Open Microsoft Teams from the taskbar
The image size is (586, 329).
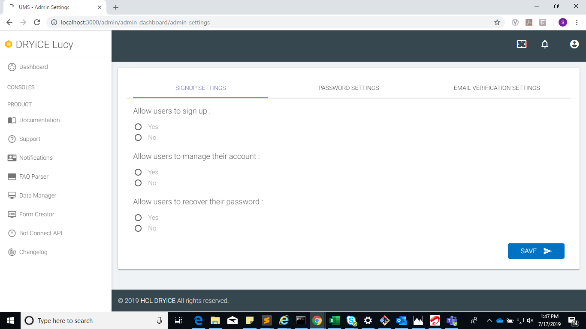(452, 320)
